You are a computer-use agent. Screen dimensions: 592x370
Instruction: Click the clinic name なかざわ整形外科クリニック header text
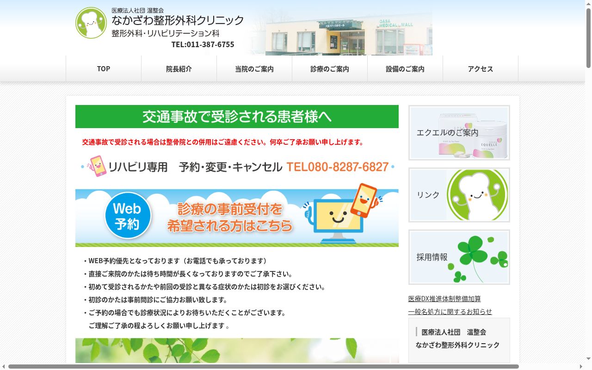[x=178, y=20]
